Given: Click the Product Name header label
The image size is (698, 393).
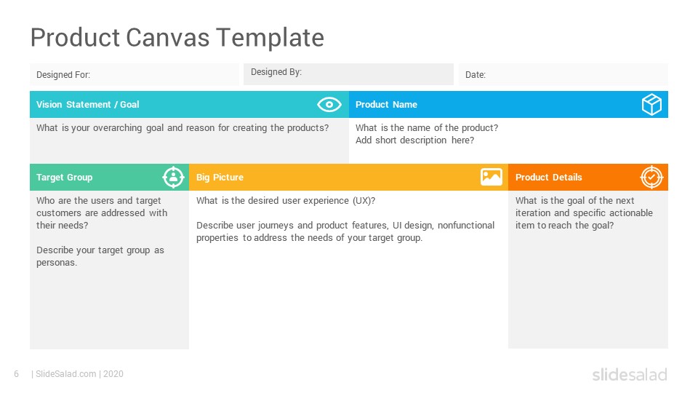Looking at the screenshot, I should tap(386, 105).
